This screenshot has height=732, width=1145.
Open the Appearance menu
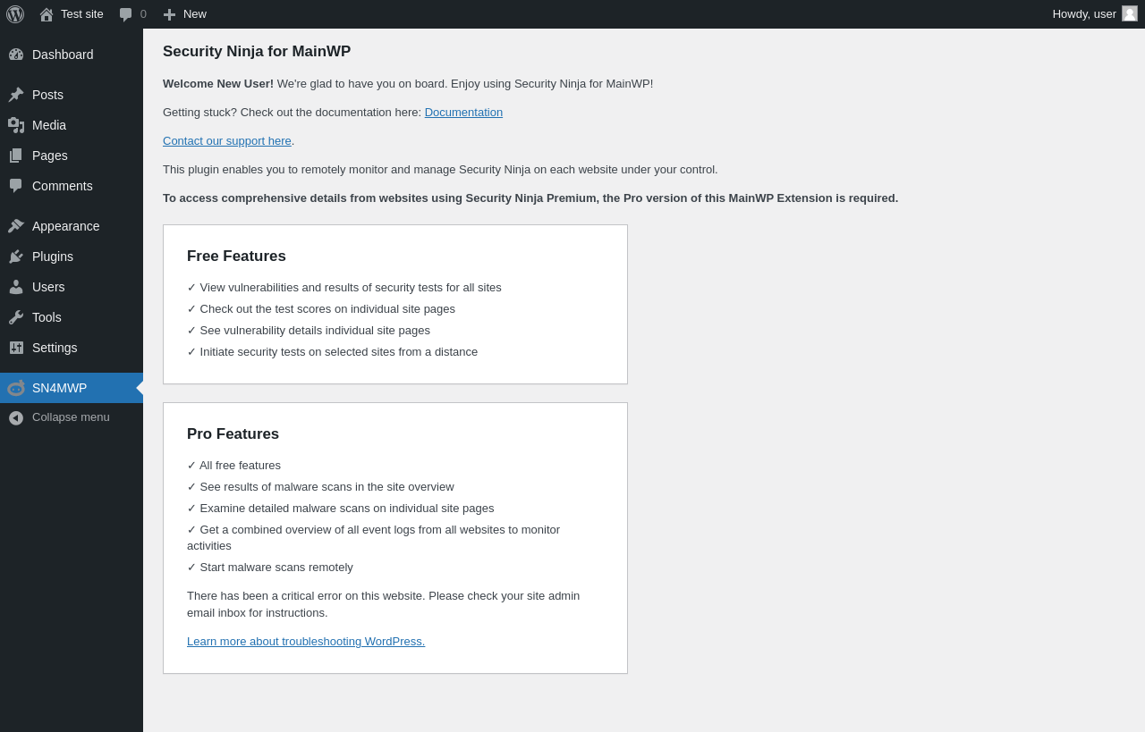pyautogui.click(x=72, y=226)
